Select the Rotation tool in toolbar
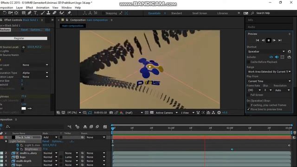297x167 pixels. (x=5, y=13)
